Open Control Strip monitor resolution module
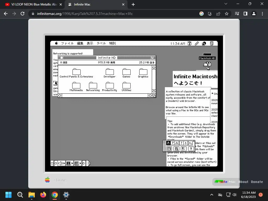 pos(70,163)
